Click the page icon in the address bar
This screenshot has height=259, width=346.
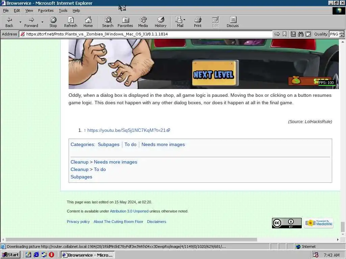coord(23,34)
